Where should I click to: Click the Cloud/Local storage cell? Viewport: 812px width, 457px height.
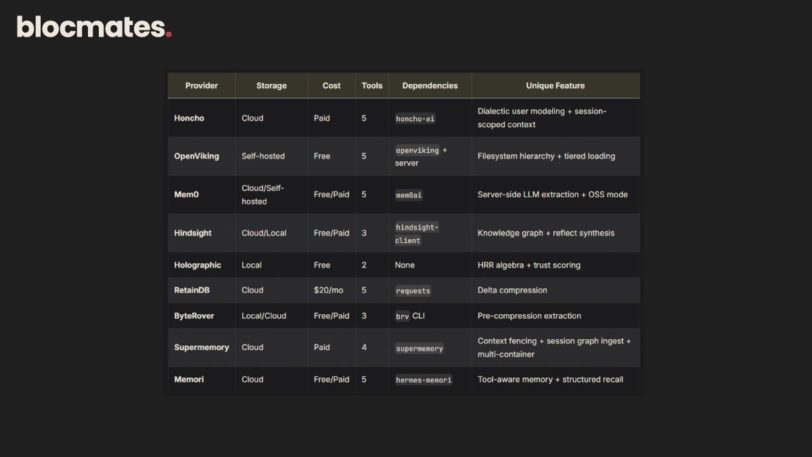pyautogui.click(x=264, y=233)
